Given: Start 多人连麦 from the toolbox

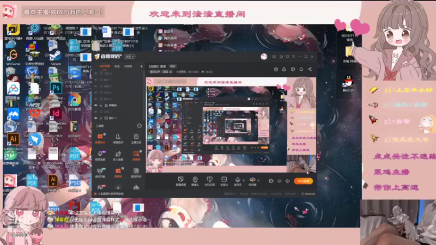Looking at the screenshot, I should coord(118,156).
